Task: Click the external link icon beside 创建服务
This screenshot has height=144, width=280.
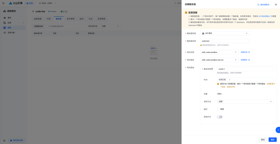Action: pos(249,60)
